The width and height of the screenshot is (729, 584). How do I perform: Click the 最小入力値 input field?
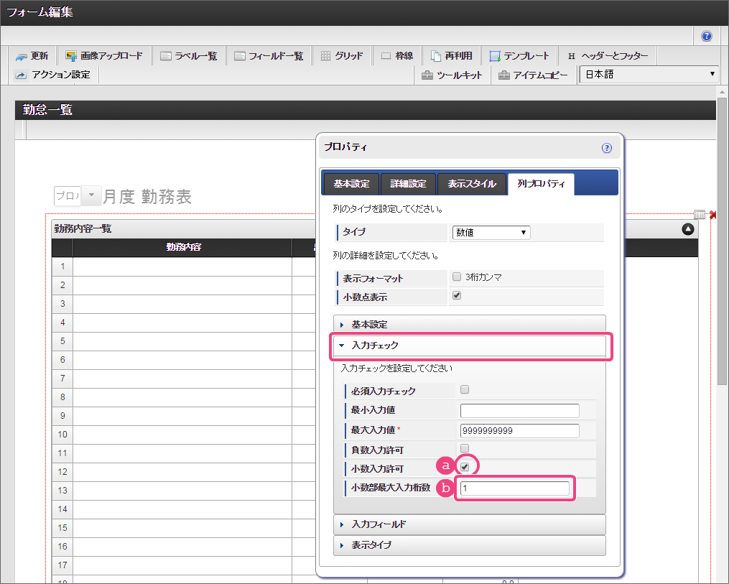click(519, 411)
